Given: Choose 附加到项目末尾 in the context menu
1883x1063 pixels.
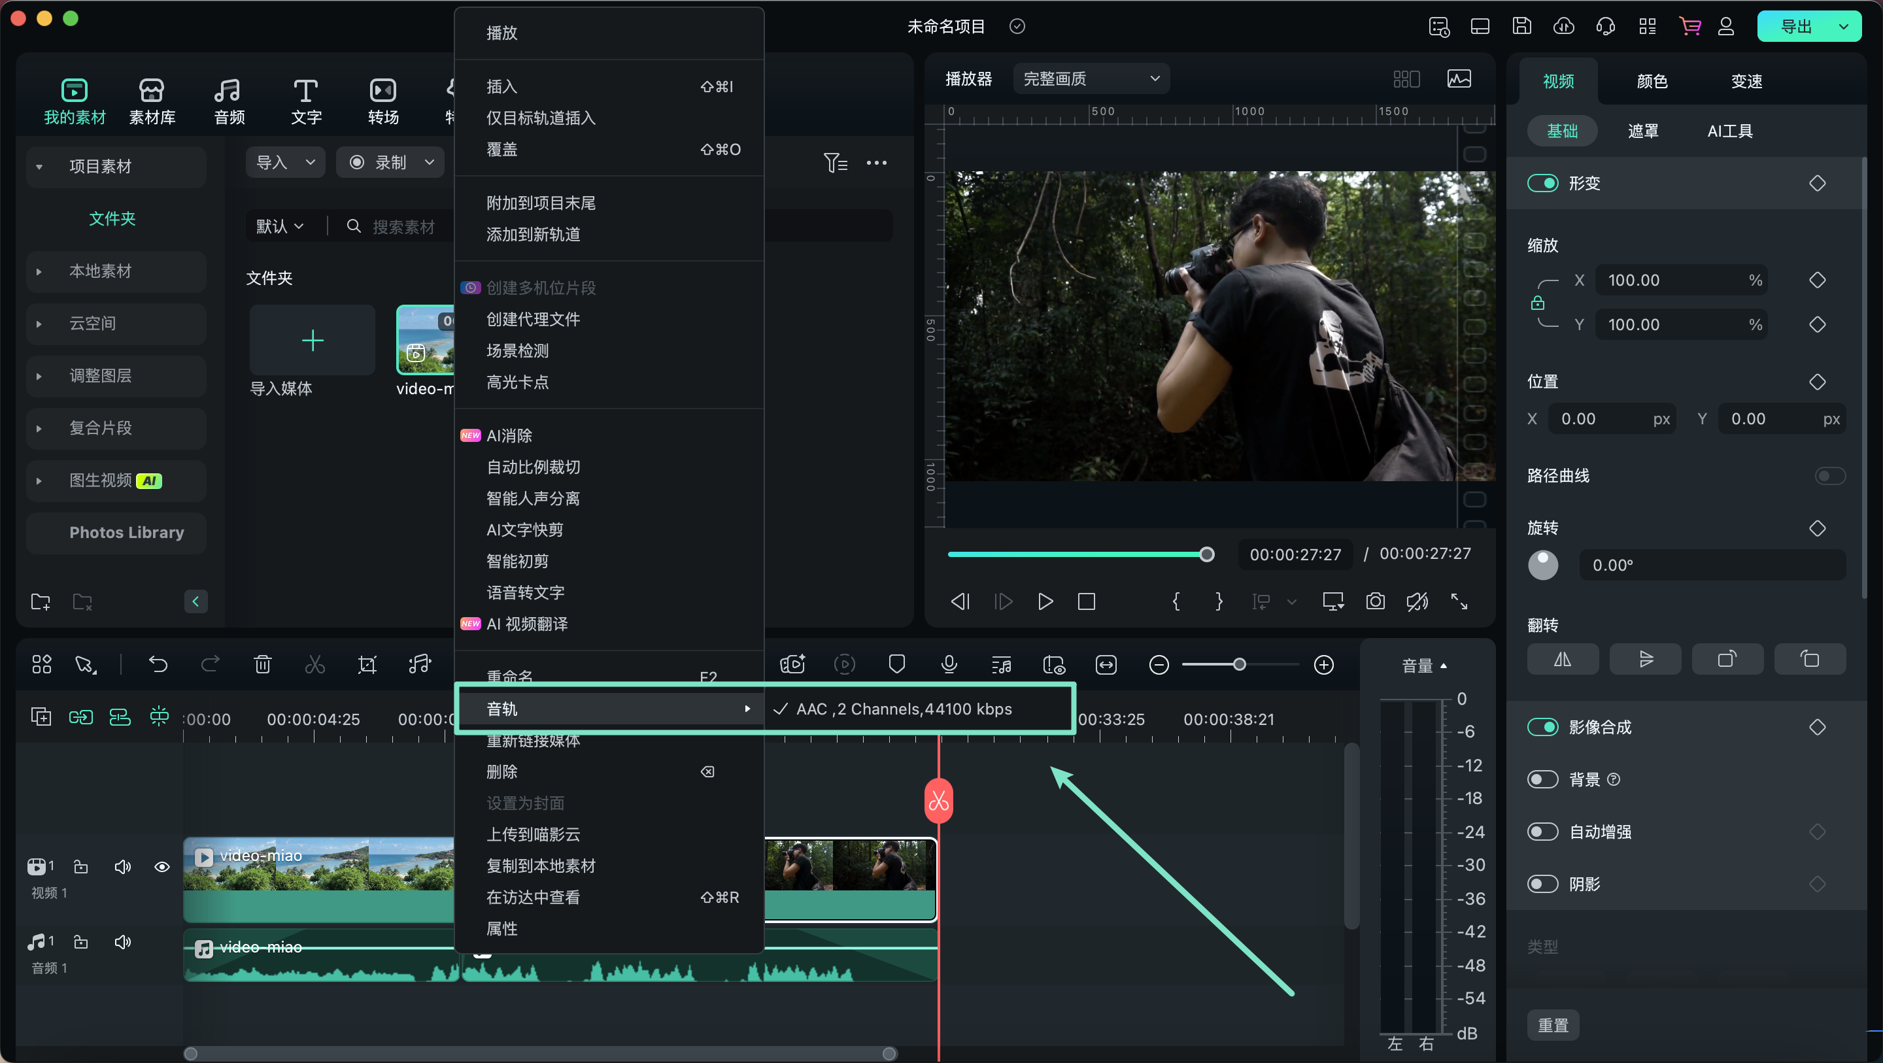Looking at the screenshot, I should click(x=609, y=203).
